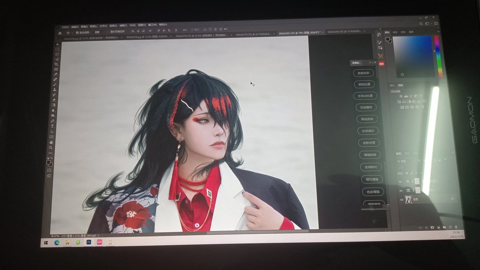Toggle the Auto-Select checkbox

point(77,32)
